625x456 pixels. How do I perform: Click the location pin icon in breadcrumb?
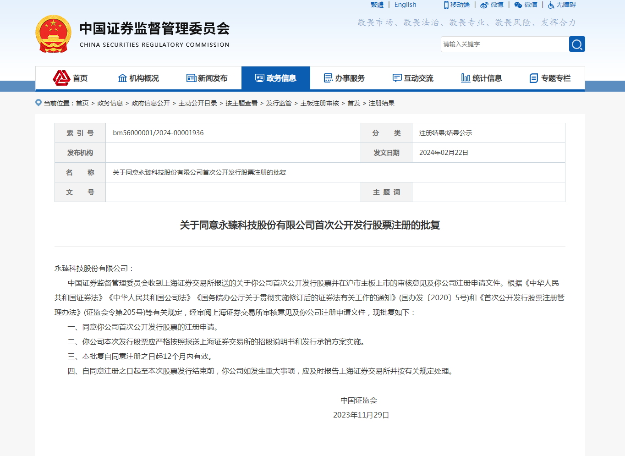[38, 103]
